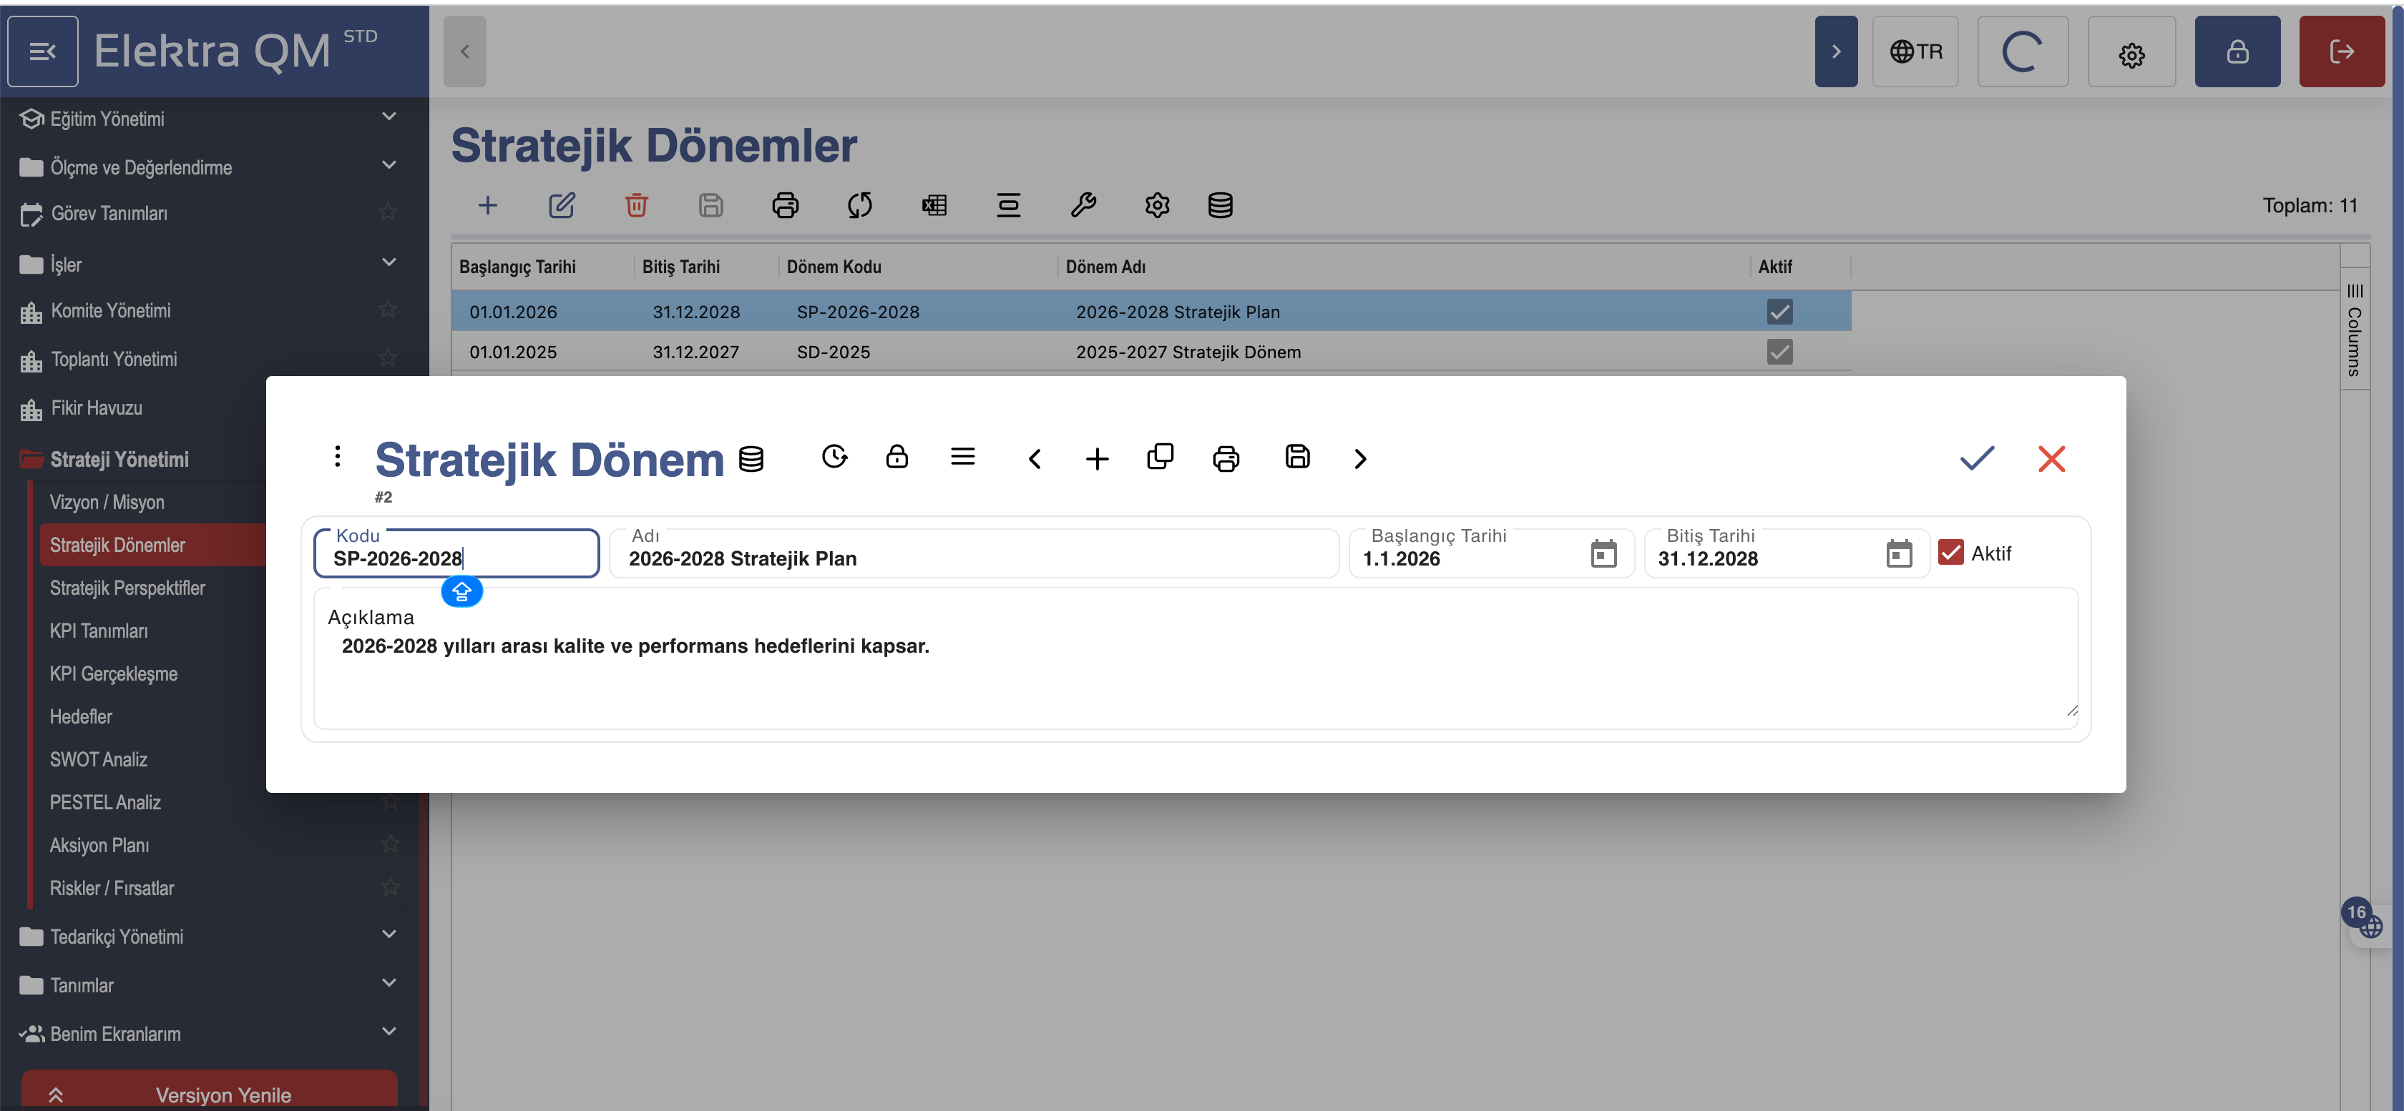Click the save floppy icon in the dialog

click(1297, 457)
